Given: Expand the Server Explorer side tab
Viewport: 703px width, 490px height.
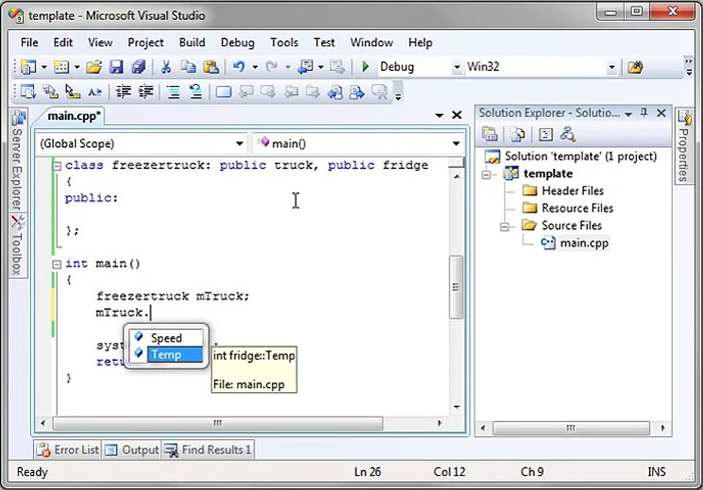Looking at the screenshot, I should 18,161.
